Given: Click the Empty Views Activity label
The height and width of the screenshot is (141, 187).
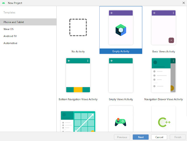Looking at the screenshot, I should (121, 99).
